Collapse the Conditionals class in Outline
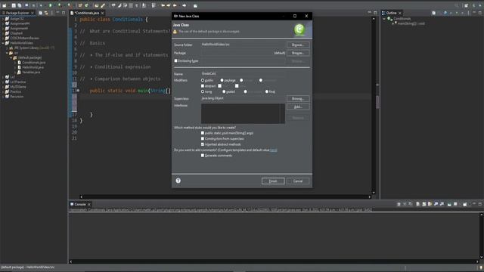Image resolution: width=484 pixels, height=272 pixels. [x=384, y=19]
